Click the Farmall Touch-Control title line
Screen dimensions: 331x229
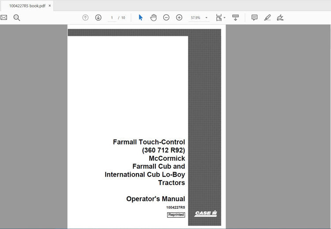point(149,142)
